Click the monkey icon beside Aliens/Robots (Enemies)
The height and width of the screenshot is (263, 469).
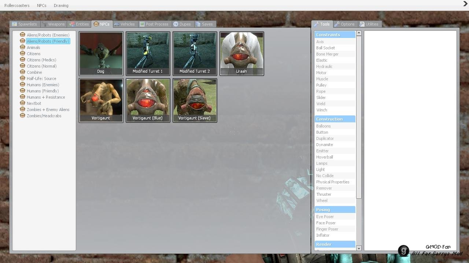pos(22,35)
